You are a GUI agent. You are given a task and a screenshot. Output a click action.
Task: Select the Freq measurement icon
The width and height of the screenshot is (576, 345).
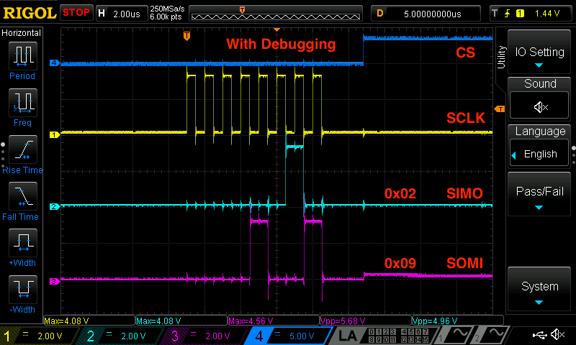coord(23,103)
